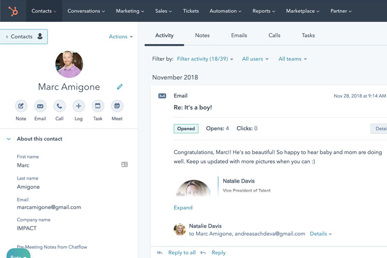
Task: Click the Email envelope icon button
Action: pyautogui.click(x=40, y=106)
